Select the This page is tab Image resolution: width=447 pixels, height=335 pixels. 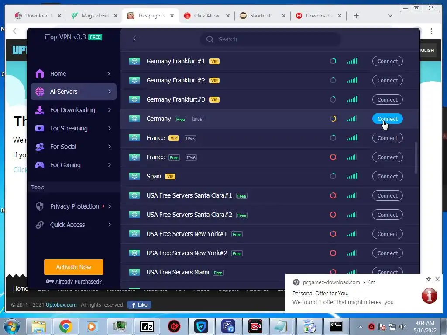click(x=151, y=16)
